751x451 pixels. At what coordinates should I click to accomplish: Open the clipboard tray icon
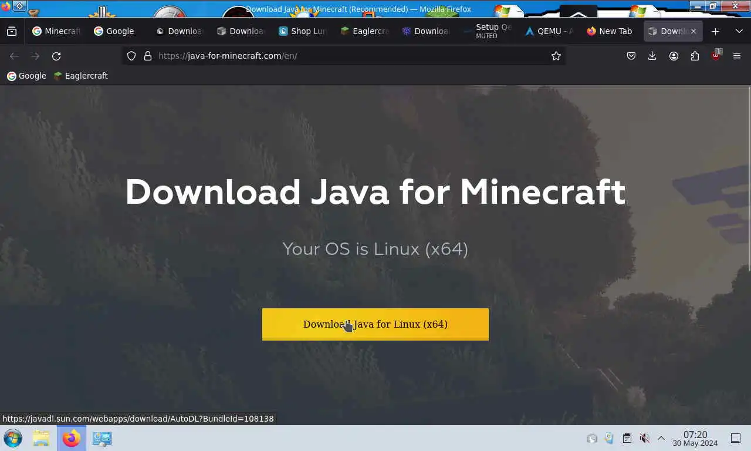coord(627,438)
